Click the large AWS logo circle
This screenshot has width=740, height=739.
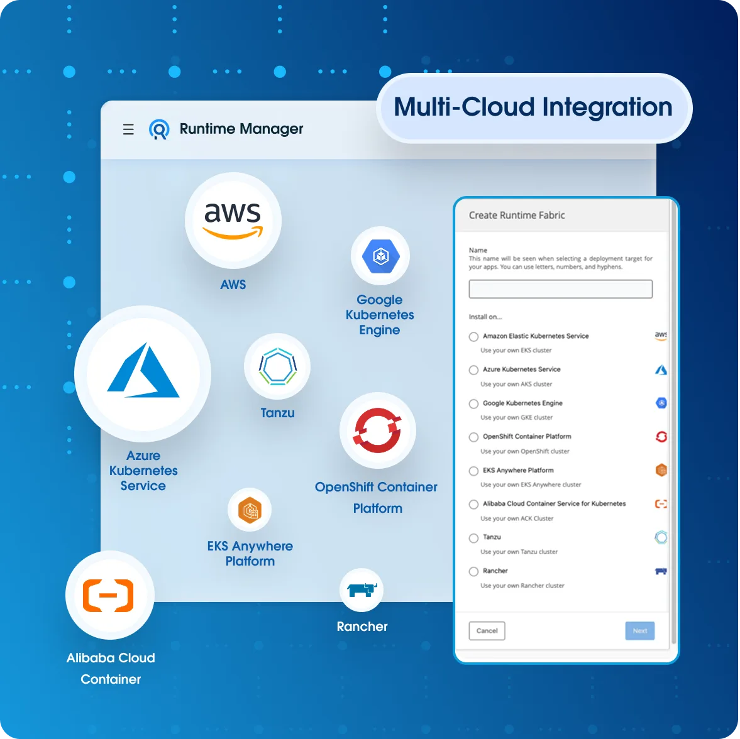233,221
